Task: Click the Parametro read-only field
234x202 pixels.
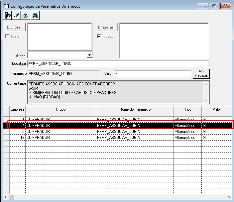Action: click(64, 74)
